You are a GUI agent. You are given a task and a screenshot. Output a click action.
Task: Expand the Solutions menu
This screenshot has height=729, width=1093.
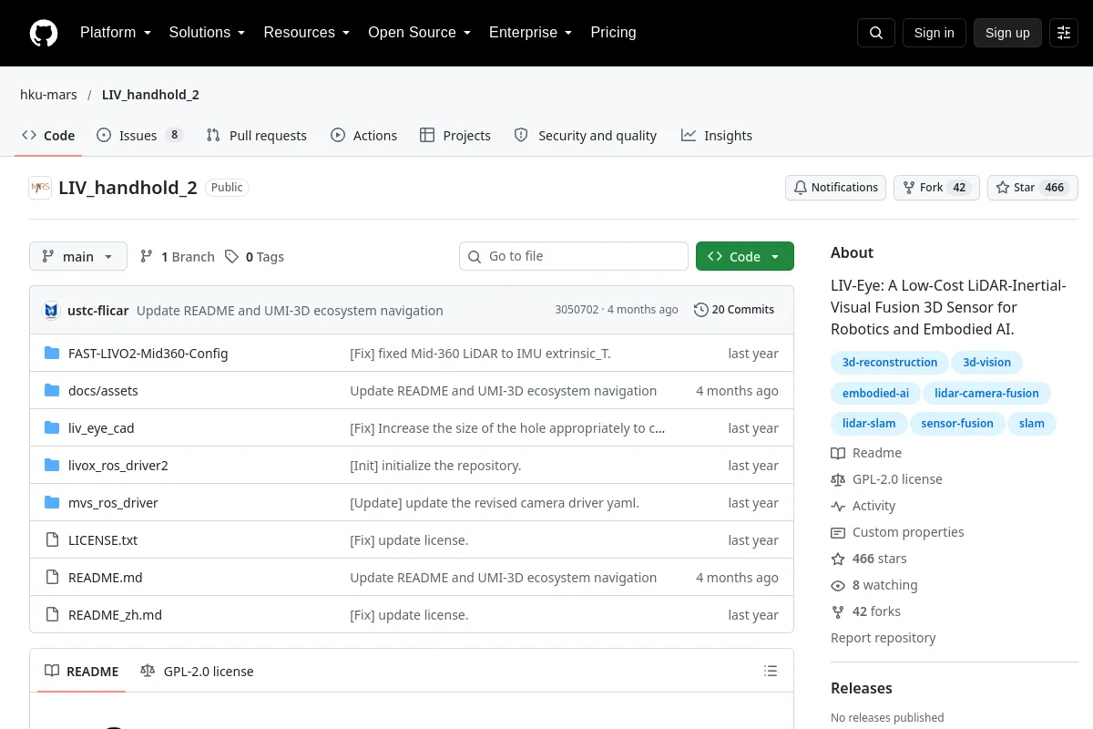coord(207,33)
